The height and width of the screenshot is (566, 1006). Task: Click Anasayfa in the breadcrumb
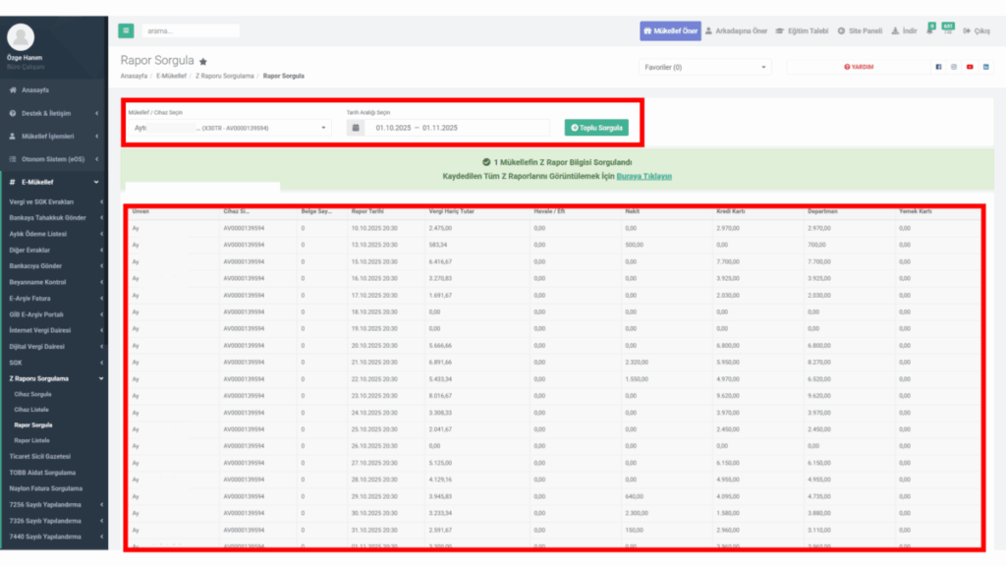click(134, 76)
